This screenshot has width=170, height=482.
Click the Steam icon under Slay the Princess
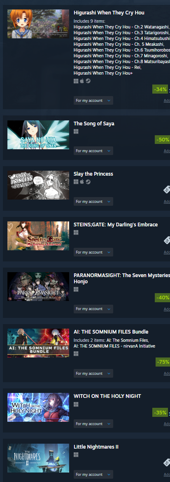tap(88, 182)
